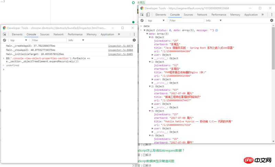Open Info log level dropdown in right DevTools
This screenshot has height=167, width=275.
click(214, 20)
